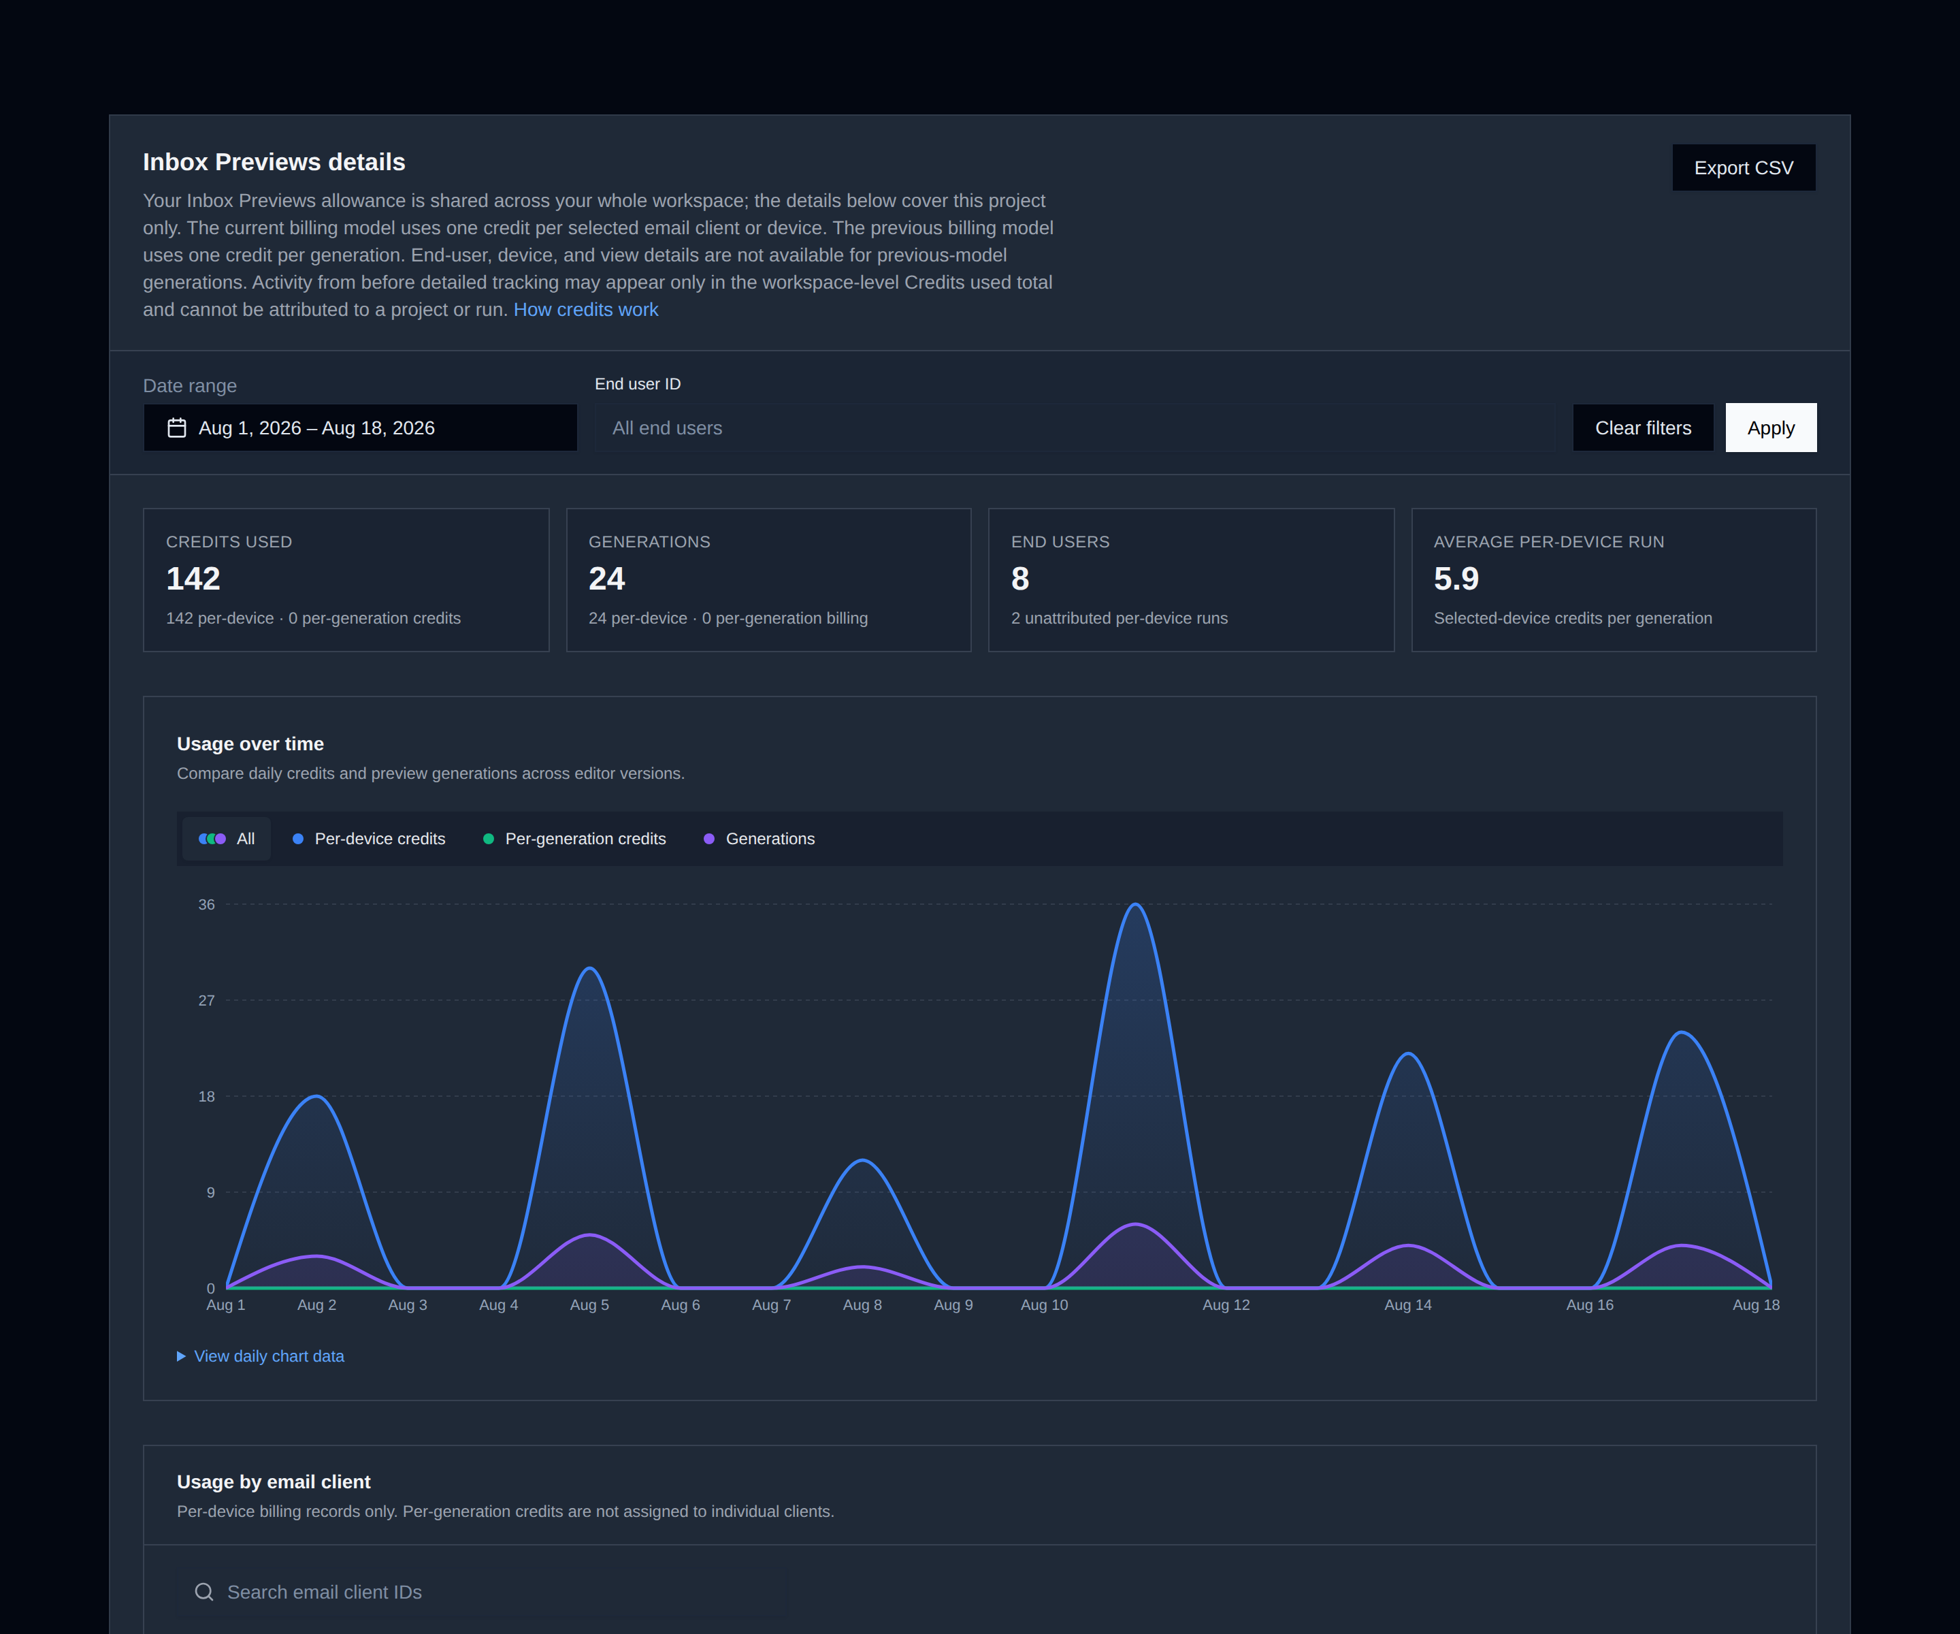The height and width of the screenshot is (1634, 1960).
Task: Expand View daily chart data
Action: coord(261,1356)
